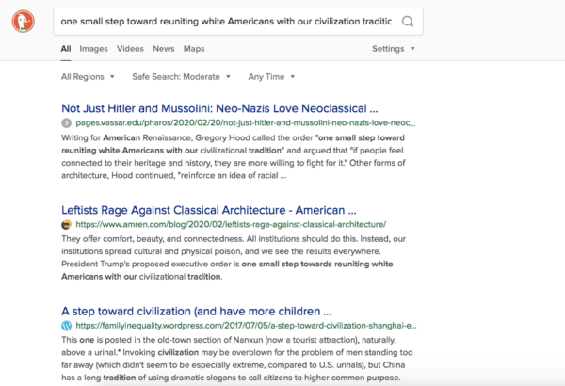This screenshot has height=386, width=565.
Task: Switch to the Videos tab
Action: [x=130, y=49]
